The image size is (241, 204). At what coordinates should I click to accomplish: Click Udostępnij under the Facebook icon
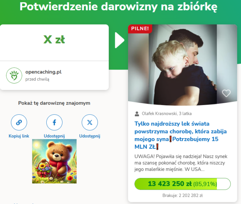(x=54, y=136)
